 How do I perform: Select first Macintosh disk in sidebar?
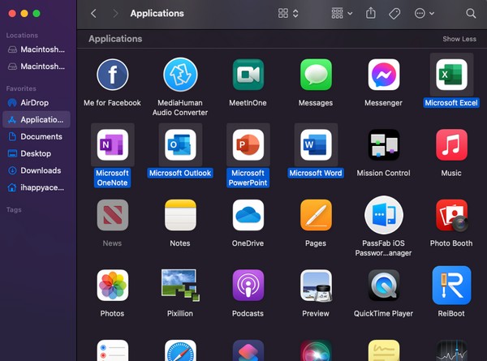click(x=37, y=49)
